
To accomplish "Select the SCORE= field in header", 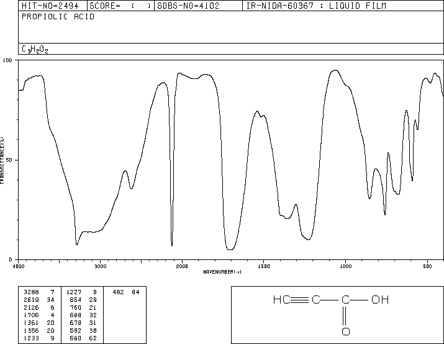I will click(x=120, y=6).
